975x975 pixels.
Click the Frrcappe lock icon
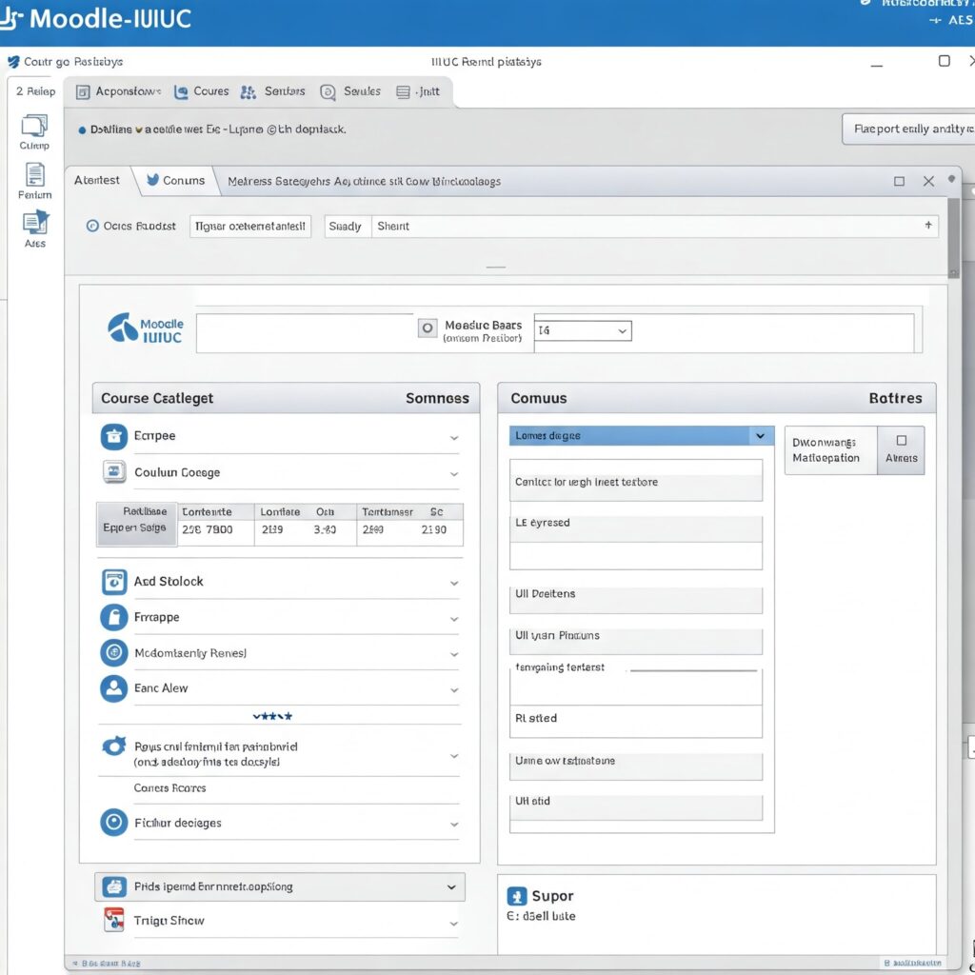click(114, 617)
